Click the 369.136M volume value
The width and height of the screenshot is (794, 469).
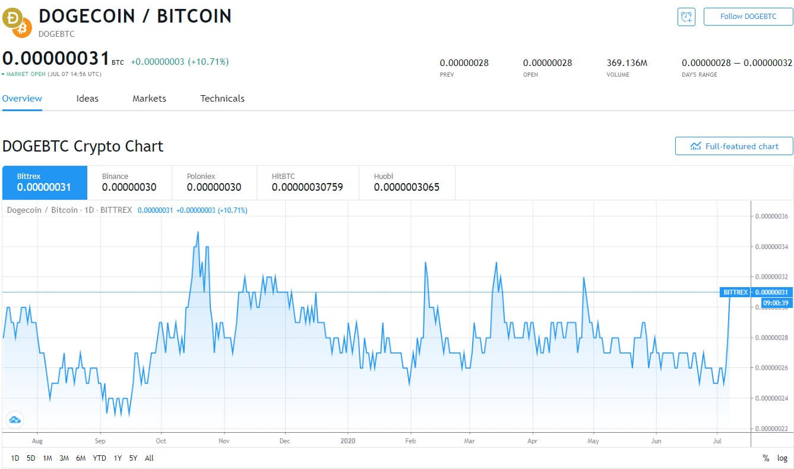coord(627,62)
